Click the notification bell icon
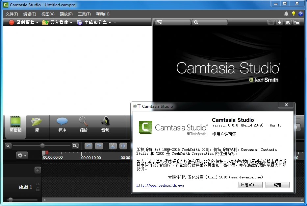 click(x=286, y=14)
